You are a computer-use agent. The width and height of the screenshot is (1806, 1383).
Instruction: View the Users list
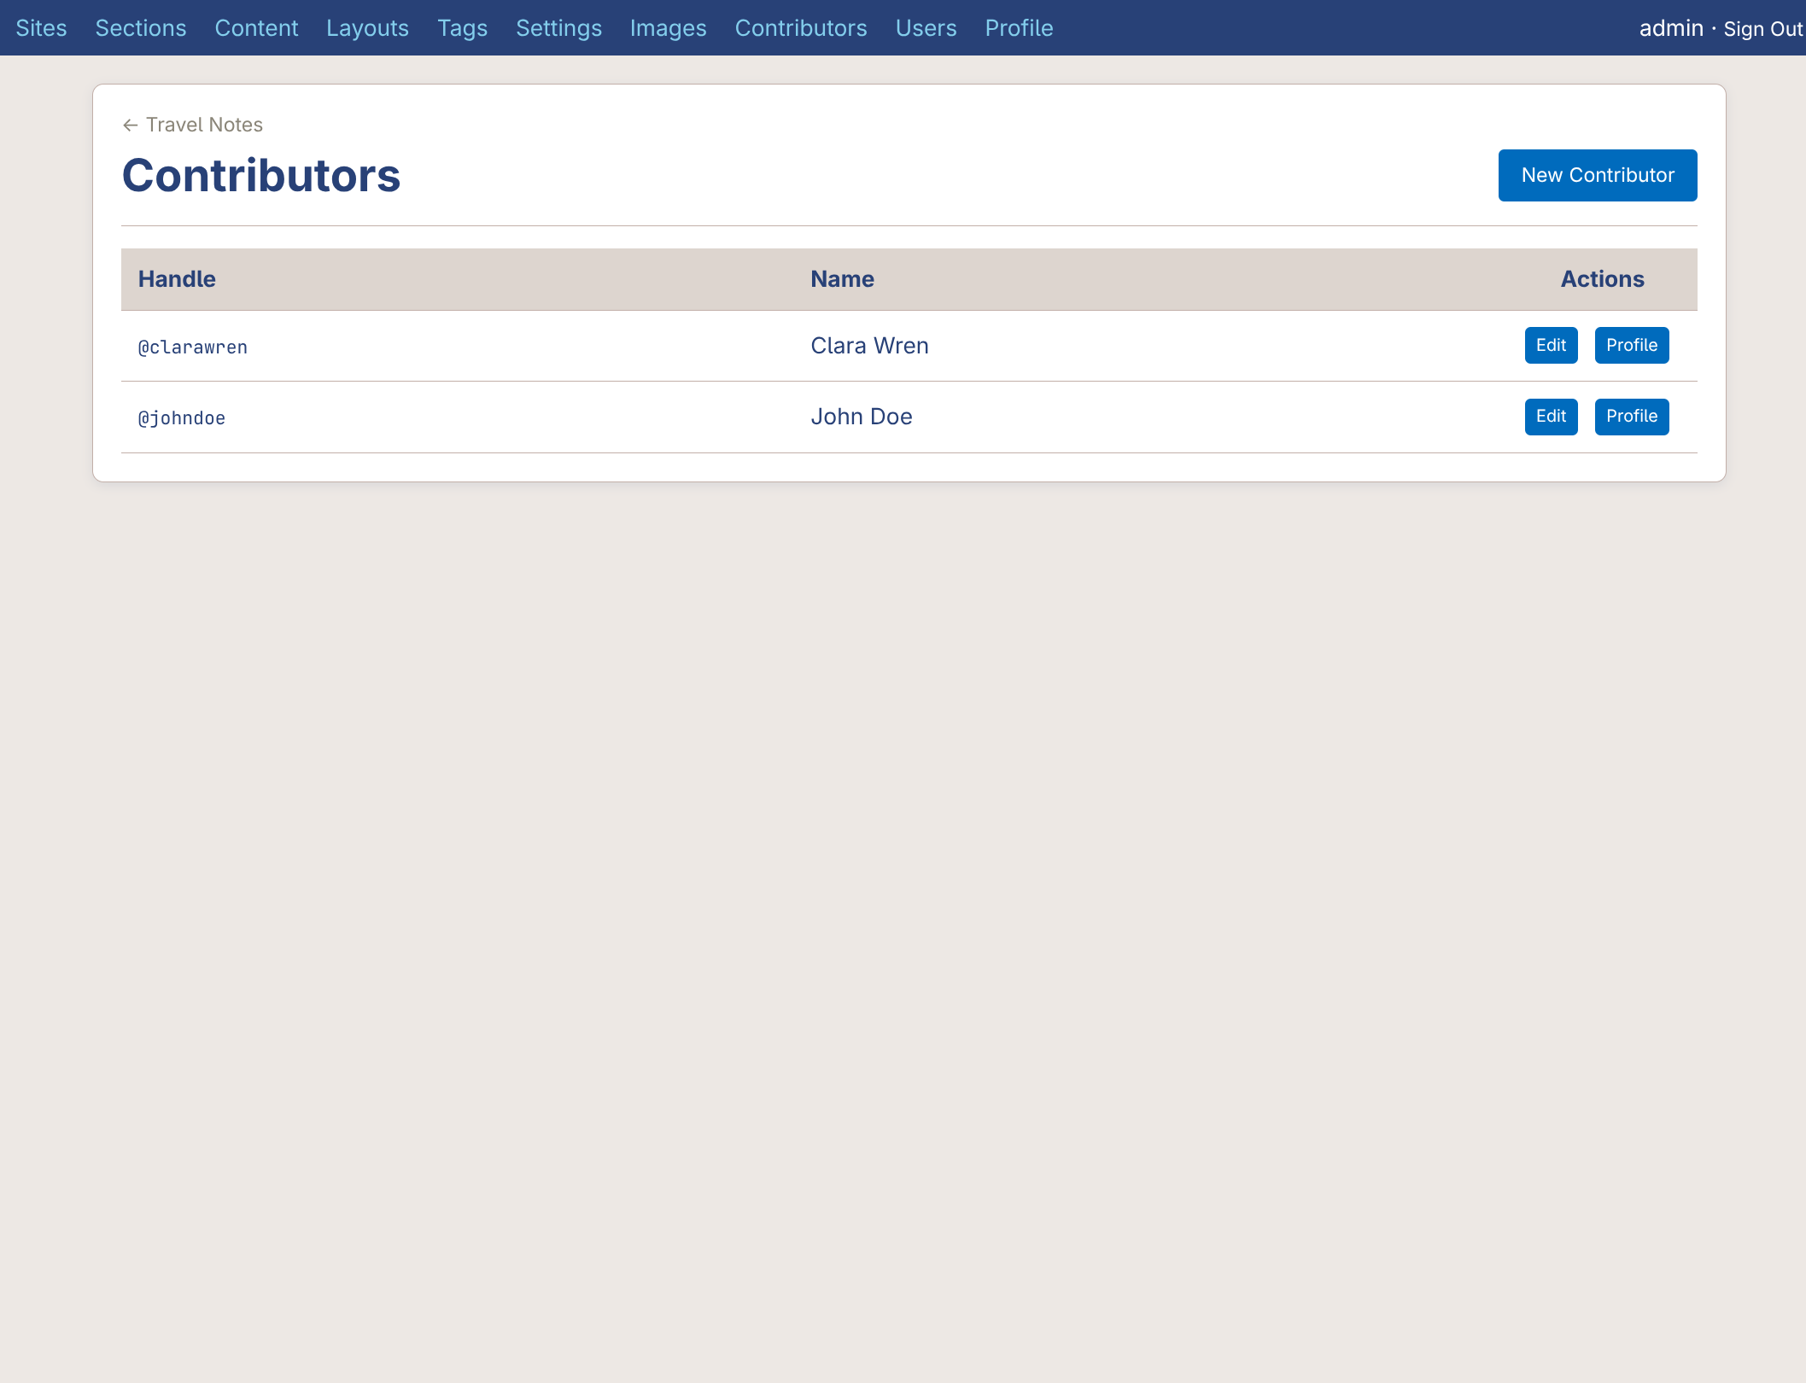926,27
